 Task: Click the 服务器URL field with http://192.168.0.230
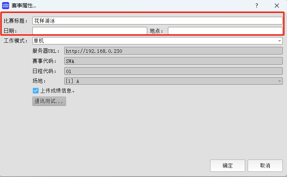[x=174, y=51]
